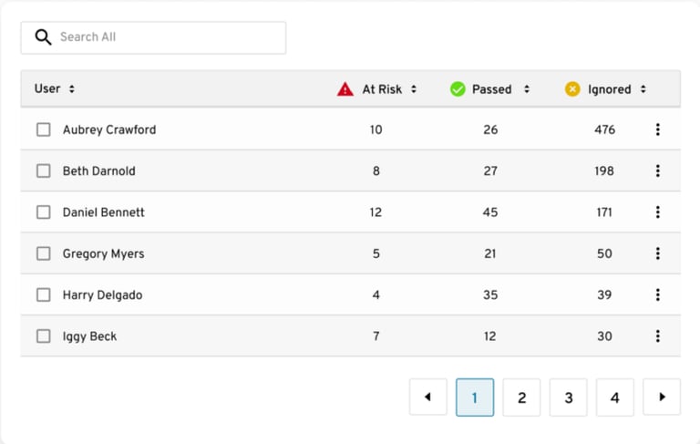Open the kebab menu for Daniel Bennett
The width and height of the screenshot is (700, 444).
[657, 212]
